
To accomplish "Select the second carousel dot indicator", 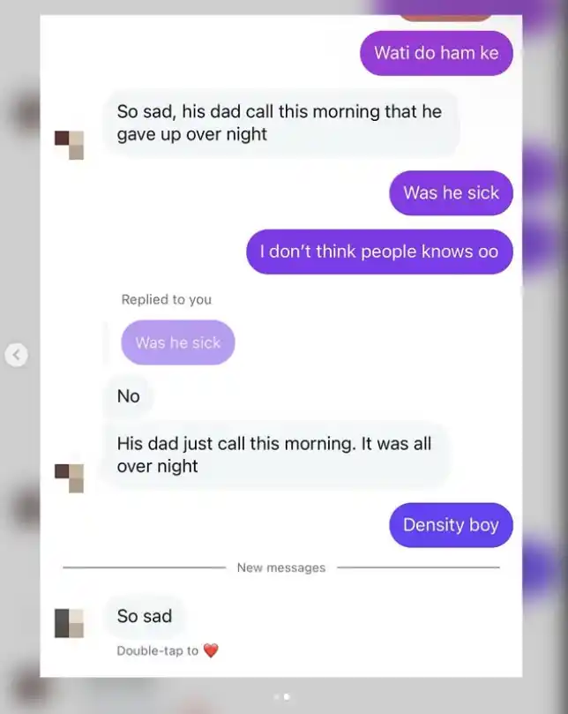I will click(287, 696).
